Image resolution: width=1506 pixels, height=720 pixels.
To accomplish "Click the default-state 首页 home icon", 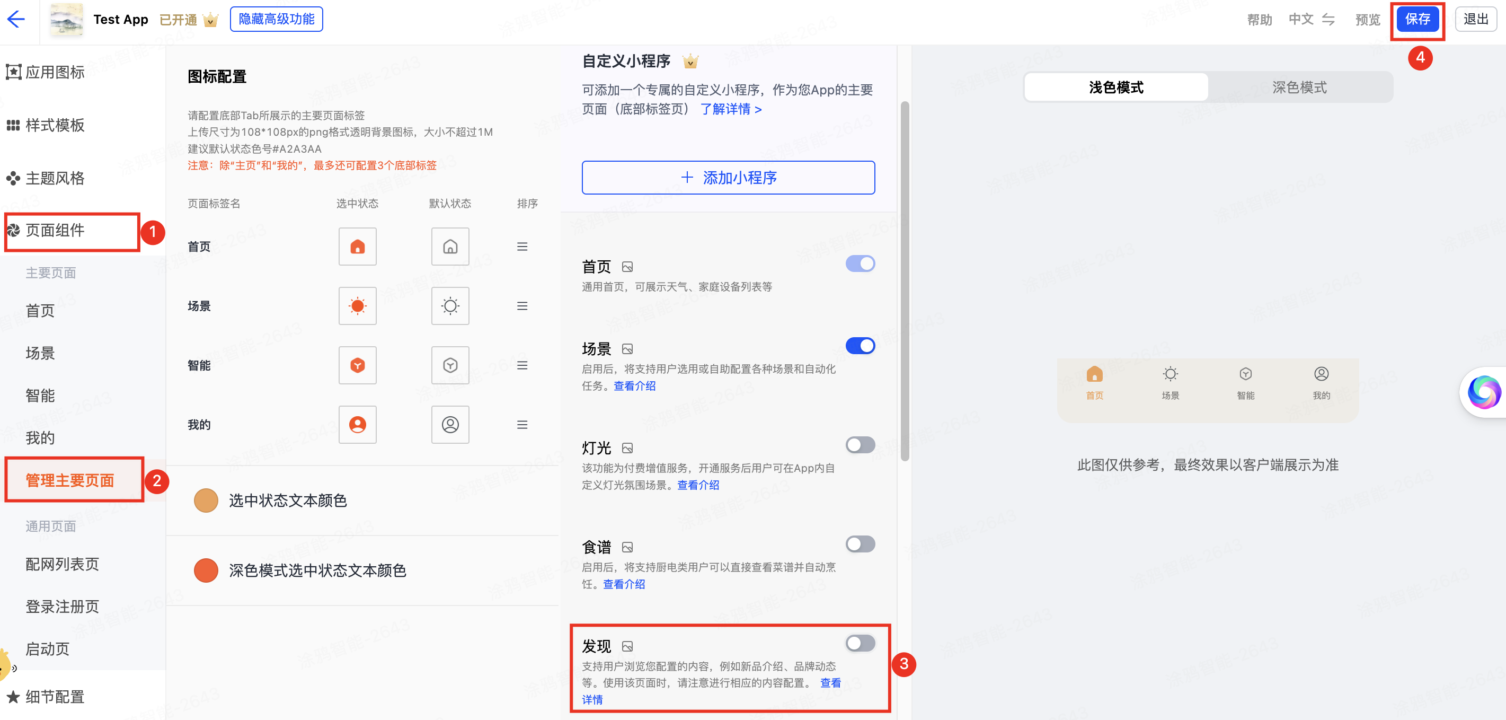I will (450, 247).
